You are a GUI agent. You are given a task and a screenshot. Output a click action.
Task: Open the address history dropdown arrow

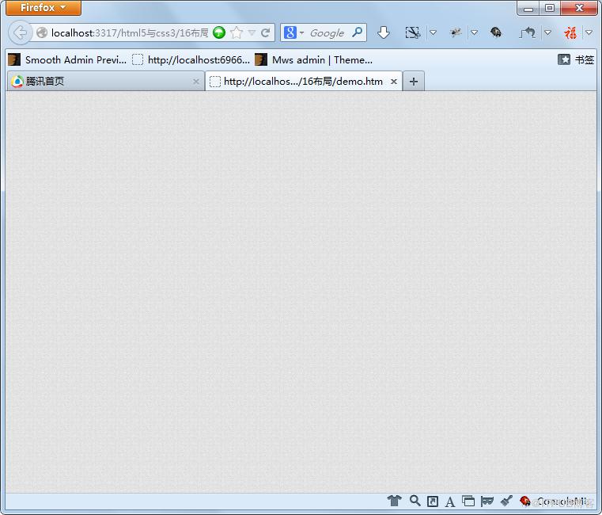[252, 32]
